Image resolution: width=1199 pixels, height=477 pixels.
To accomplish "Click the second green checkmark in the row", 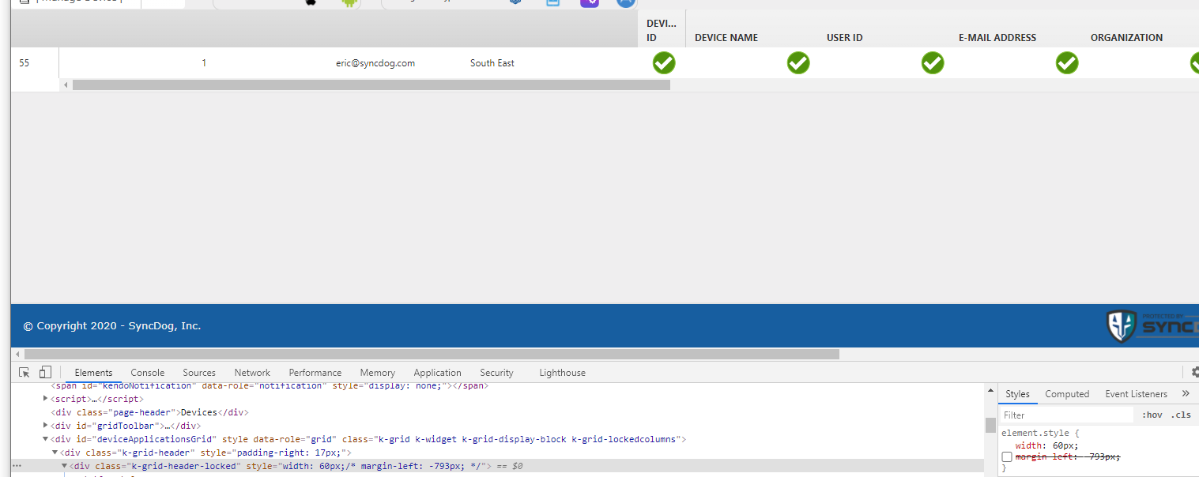I will [x=798, y=63].
